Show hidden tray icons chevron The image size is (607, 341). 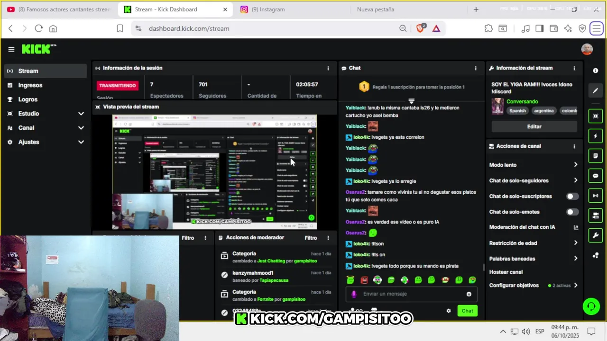[x=503, y=332]
